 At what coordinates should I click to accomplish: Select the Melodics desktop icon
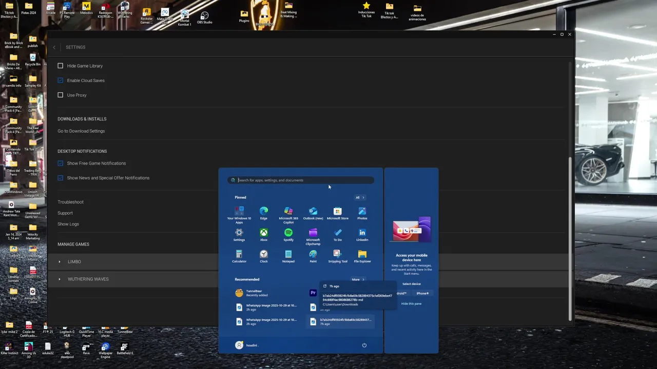(86, 9)
